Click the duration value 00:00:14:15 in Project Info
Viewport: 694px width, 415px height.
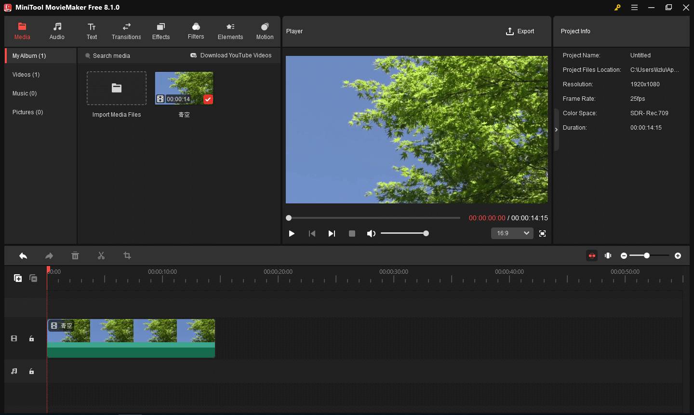tap(646, 128)
